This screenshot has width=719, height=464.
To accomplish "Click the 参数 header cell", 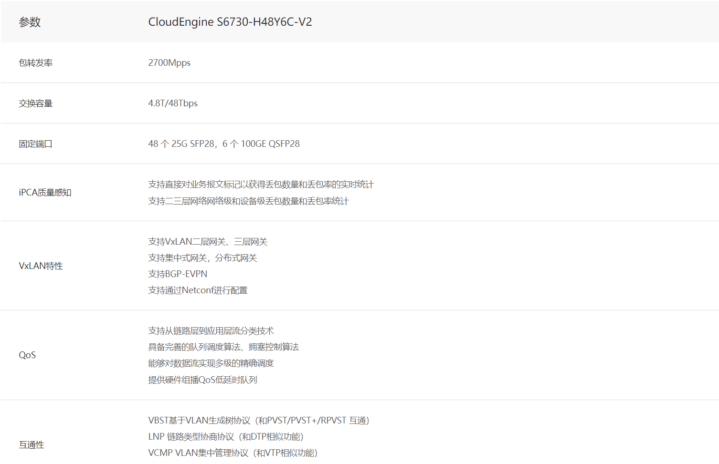I will coord(30,22).
